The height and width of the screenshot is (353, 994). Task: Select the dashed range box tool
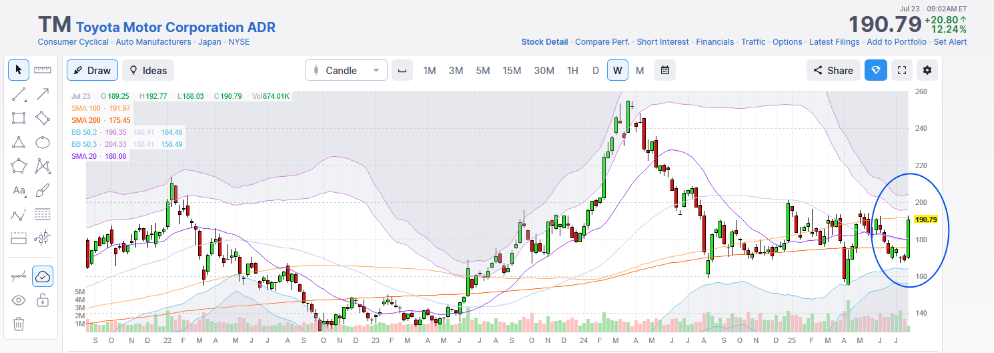tap(19, 239)
